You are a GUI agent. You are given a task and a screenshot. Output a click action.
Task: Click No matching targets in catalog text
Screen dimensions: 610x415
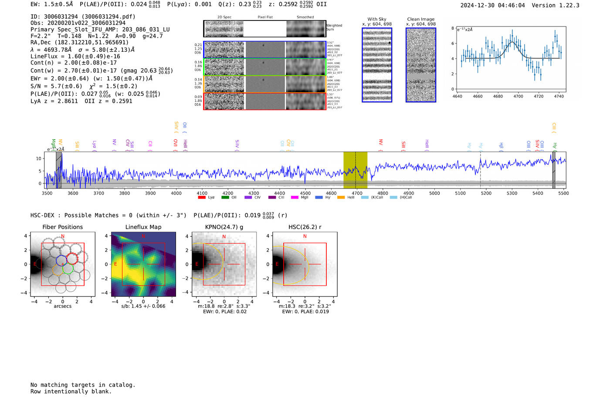pyautogui.click(x=83, y=385)
